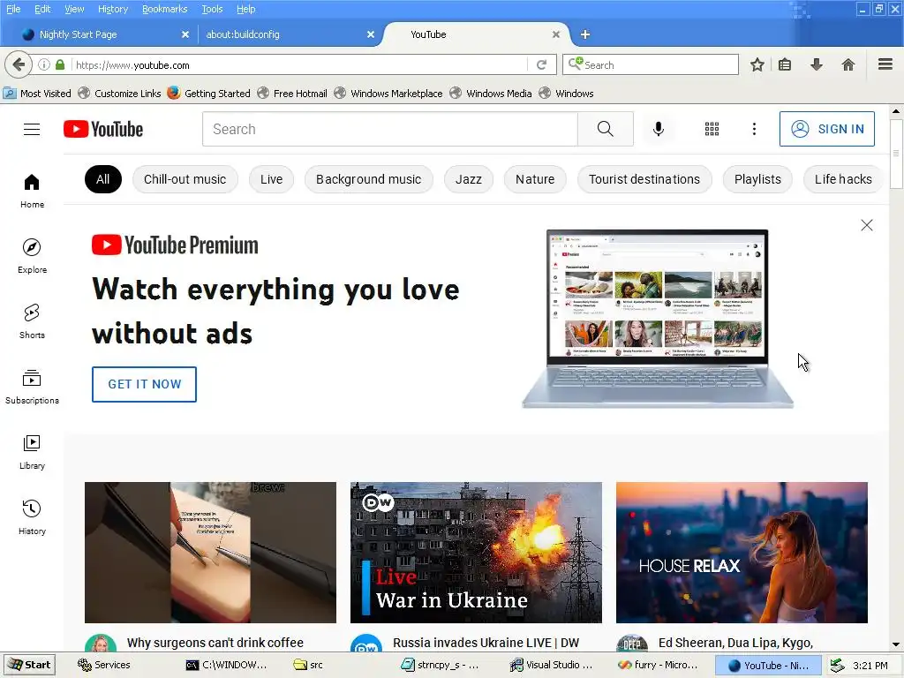
Task: Select the Jazz filter chip
Action: [468, 179]
